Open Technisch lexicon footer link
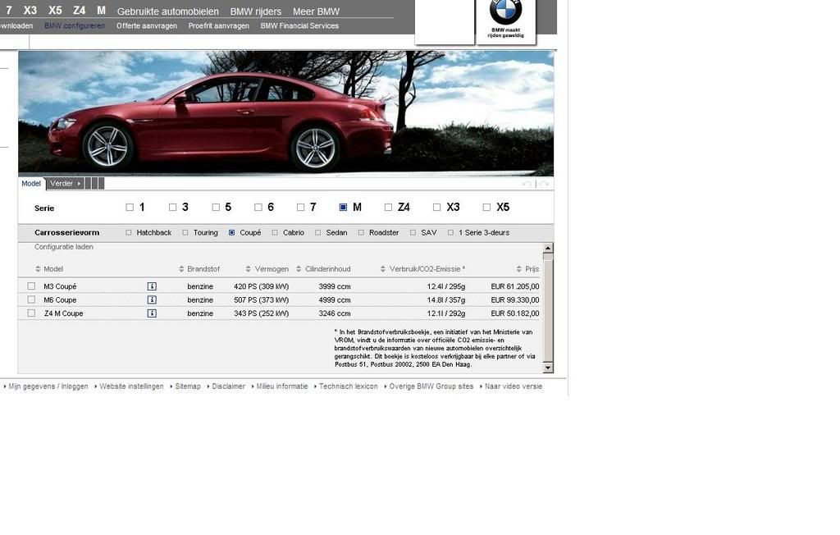This screenshot has width=840, height=535. pyautogui.click(x=348, y=386)
